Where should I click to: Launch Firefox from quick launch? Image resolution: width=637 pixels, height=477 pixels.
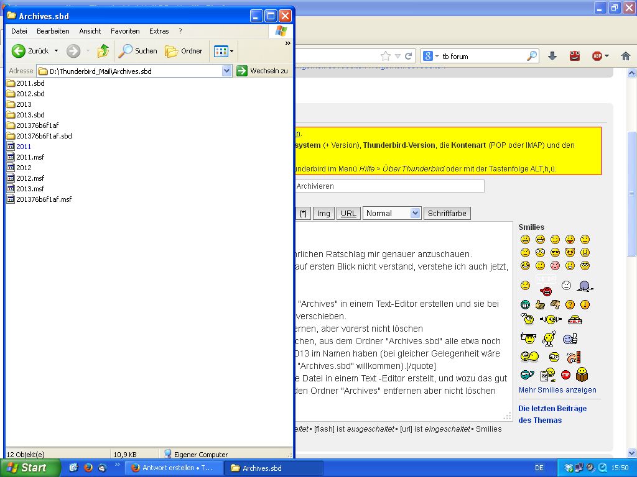88,468
